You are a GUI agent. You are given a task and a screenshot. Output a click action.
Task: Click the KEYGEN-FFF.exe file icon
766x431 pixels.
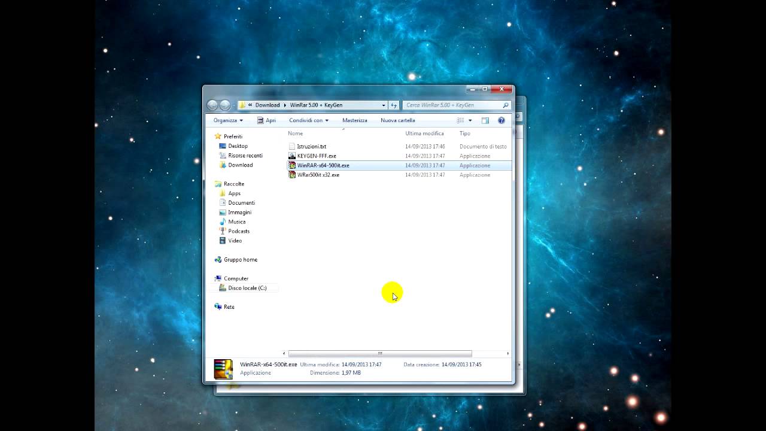292,156
